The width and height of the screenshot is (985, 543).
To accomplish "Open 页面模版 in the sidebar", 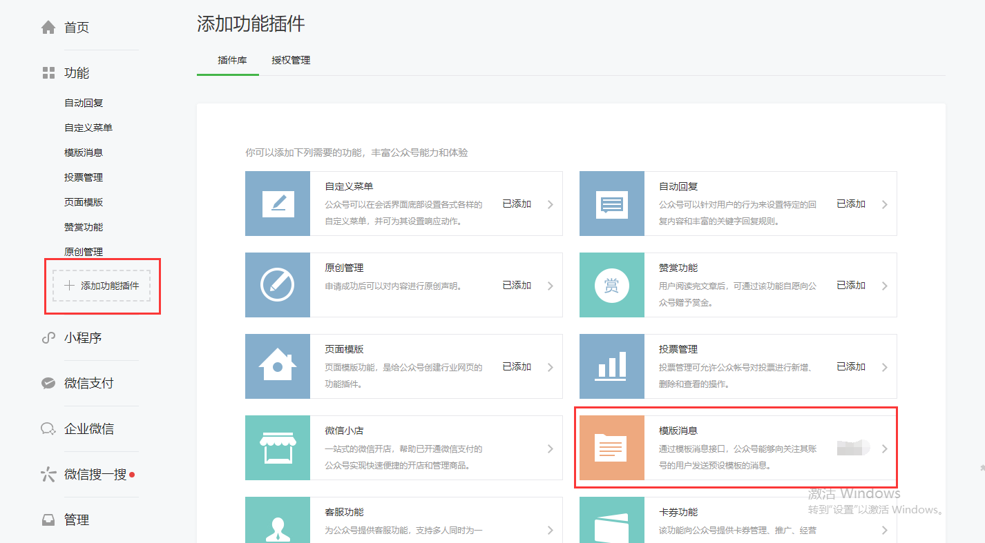I will [84, 202].
